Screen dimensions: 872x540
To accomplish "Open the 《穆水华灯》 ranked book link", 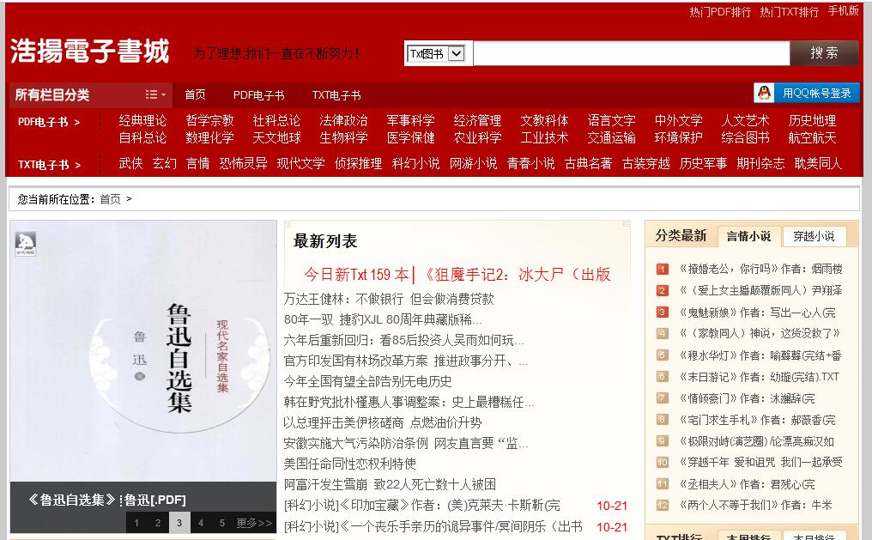I will pyautogui.click(x=760, y=355).
